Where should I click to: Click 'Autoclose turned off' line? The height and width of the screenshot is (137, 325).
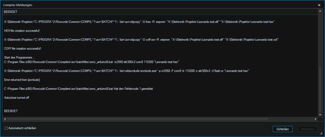coord(17,98)
